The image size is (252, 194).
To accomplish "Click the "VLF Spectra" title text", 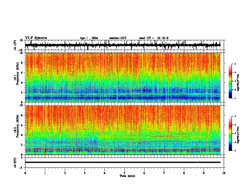I will coord(36,38).
